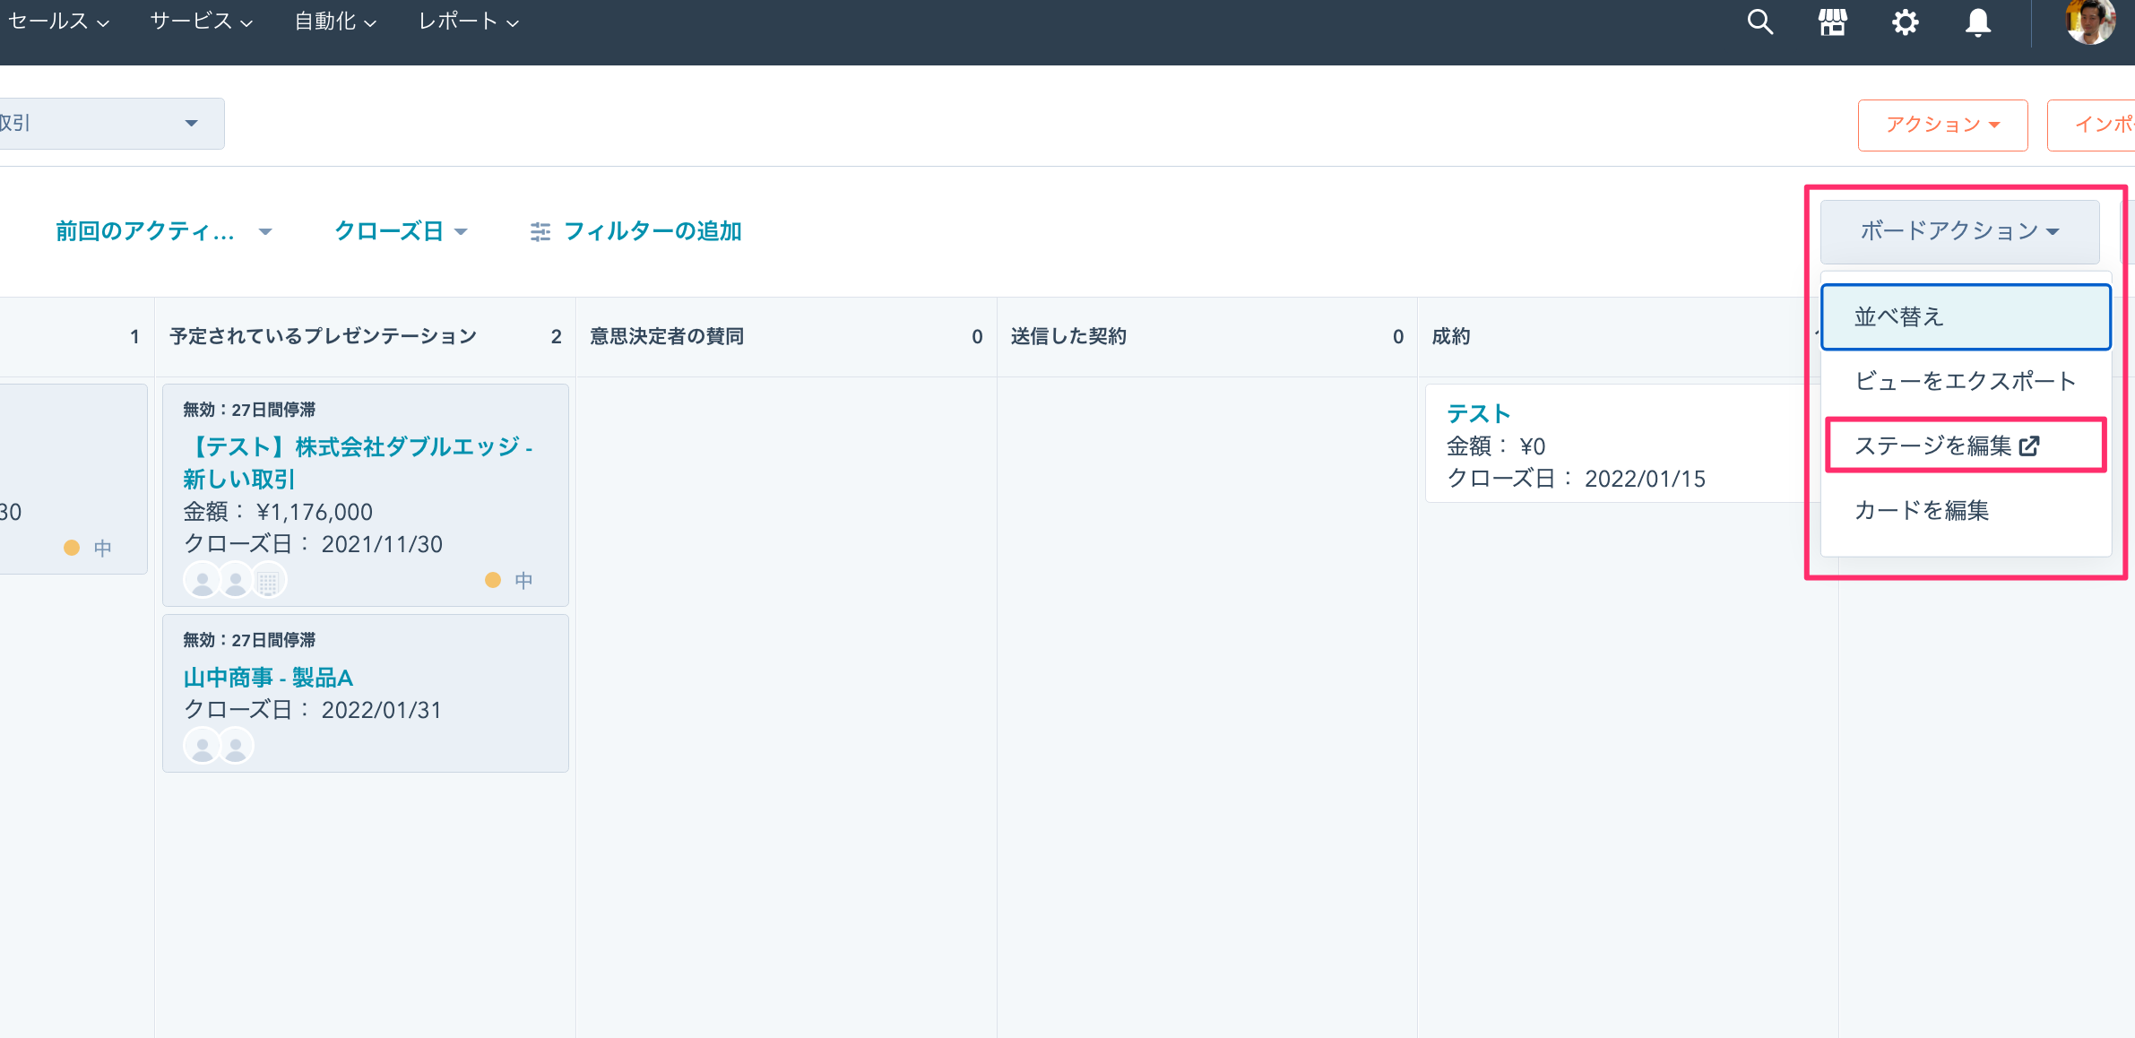The image size is (2135, 1038).
Task: Click the company icon on 株式会社ダブルエッジ card
Action: [x=268, y=581]
